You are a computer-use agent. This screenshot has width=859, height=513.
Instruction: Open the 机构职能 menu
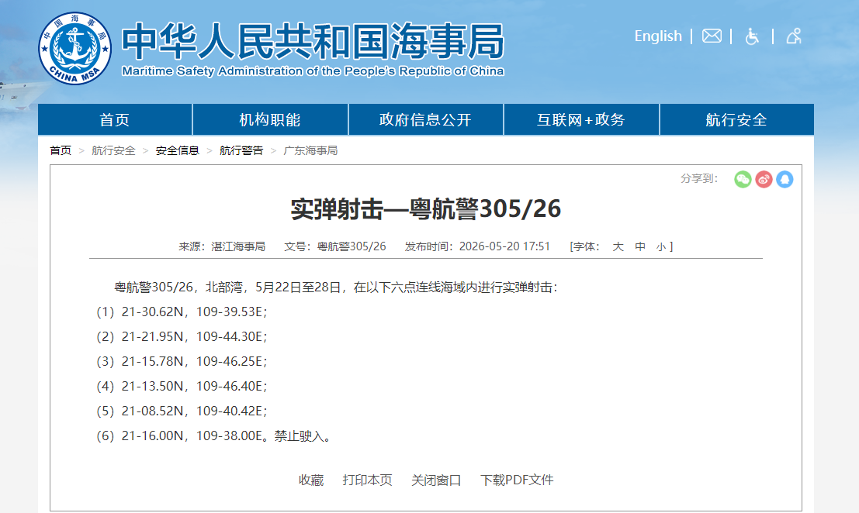(270, 119)
